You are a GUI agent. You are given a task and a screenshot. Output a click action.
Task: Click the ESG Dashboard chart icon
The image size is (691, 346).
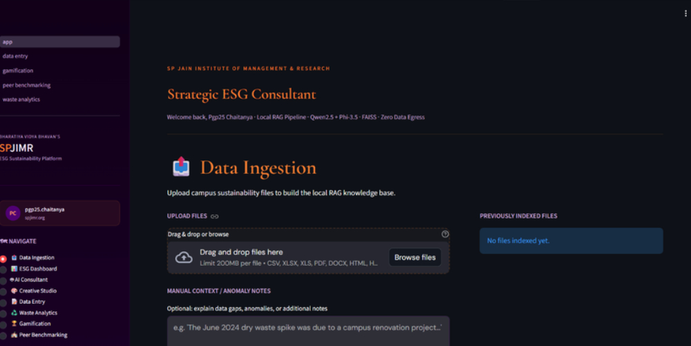tap(14, 269)
